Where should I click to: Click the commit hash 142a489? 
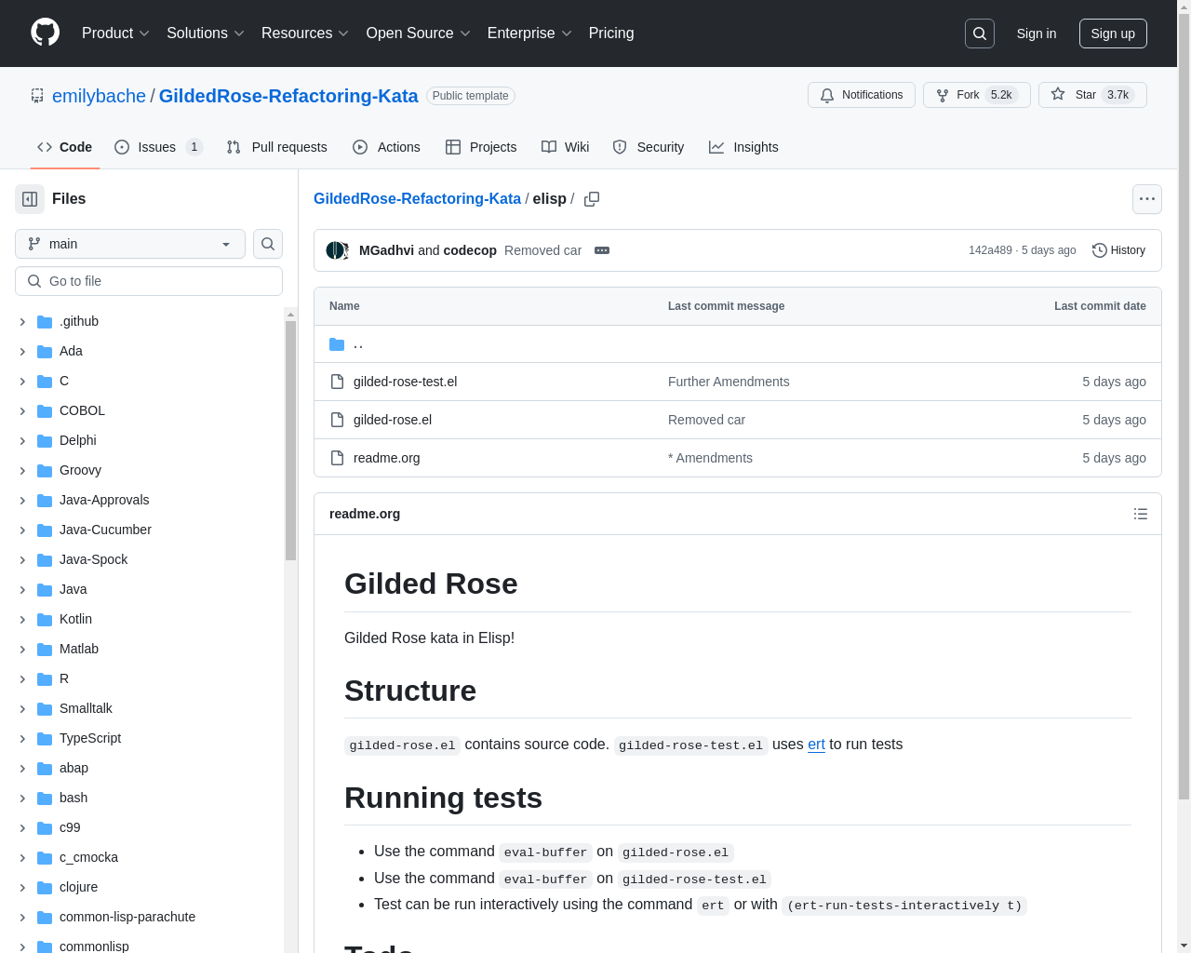990,250
